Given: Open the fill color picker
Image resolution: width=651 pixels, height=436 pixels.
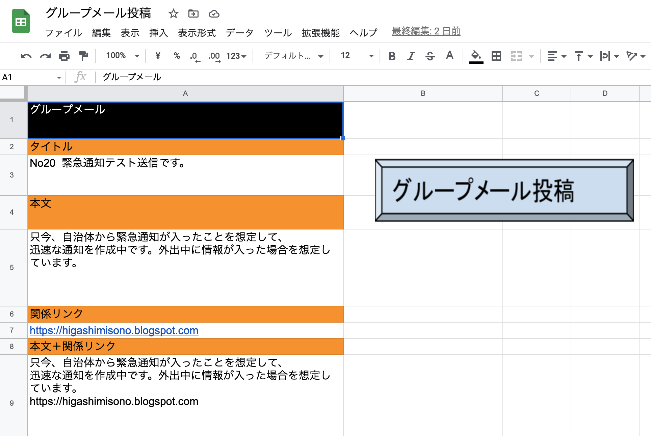Looking at the screenshot, I should coord(476,56).
